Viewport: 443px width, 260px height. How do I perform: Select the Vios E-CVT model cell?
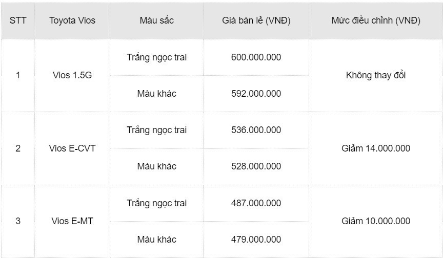tap(72, 148)
